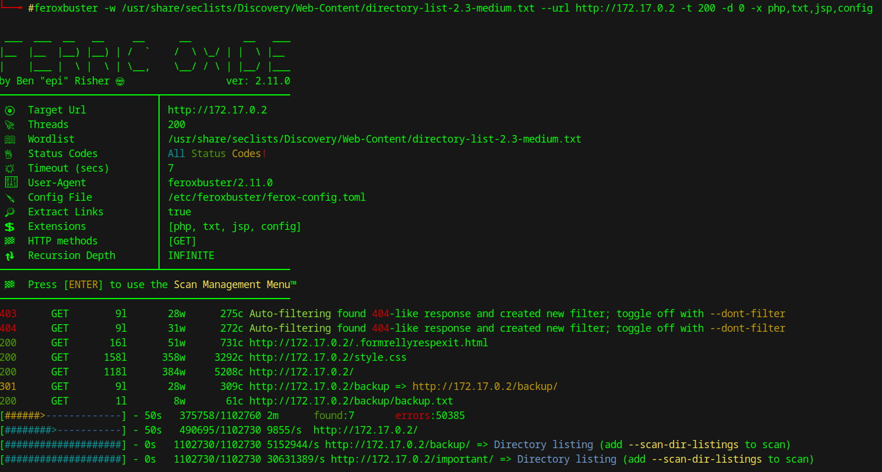Image resolution: width=882 pixels, height=472 pixels.
Task: Click the yellow overall scan progress bar
Action: tap(63, 416)
